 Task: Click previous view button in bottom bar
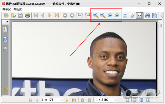[82, 100]
